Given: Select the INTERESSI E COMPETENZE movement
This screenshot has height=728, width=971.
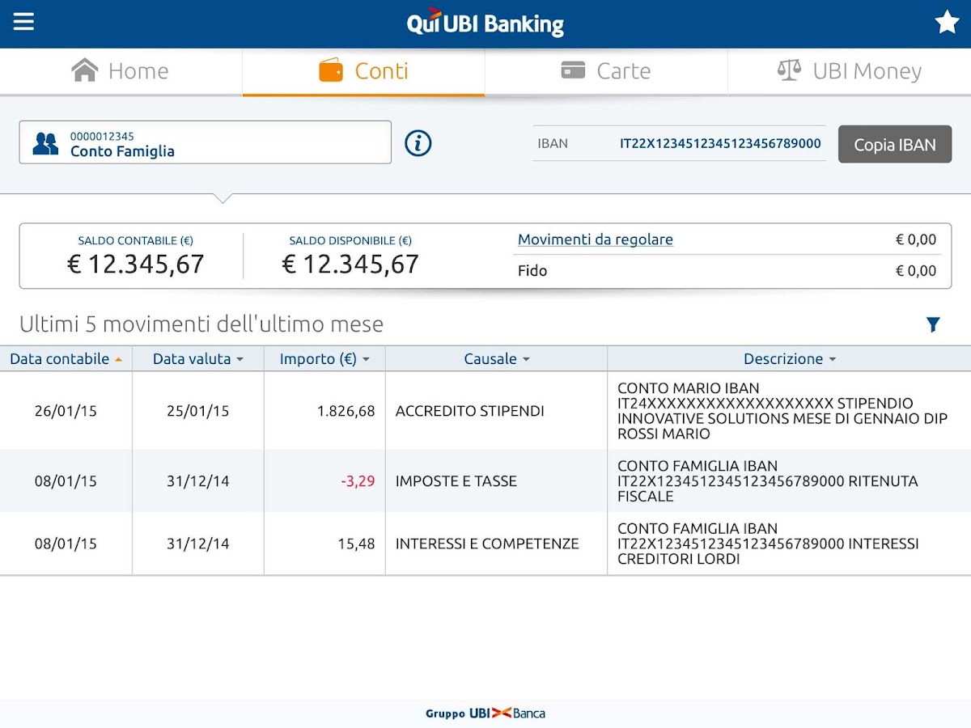Looking at the screenshot, I should point(487,544).
